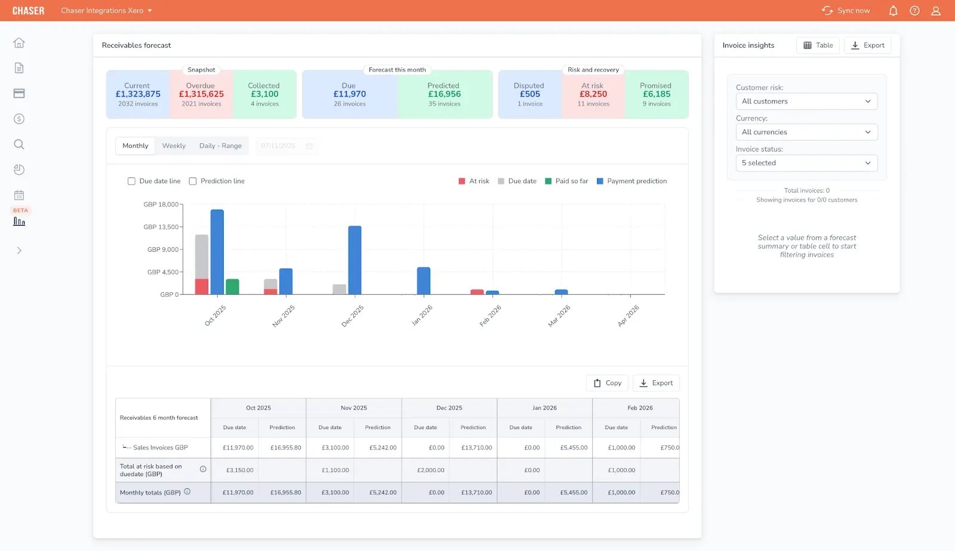Switch to the Weekly tab

tap(173, 146)
